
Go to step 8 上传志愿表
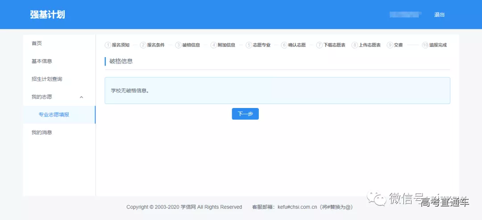tap(366, 45)
